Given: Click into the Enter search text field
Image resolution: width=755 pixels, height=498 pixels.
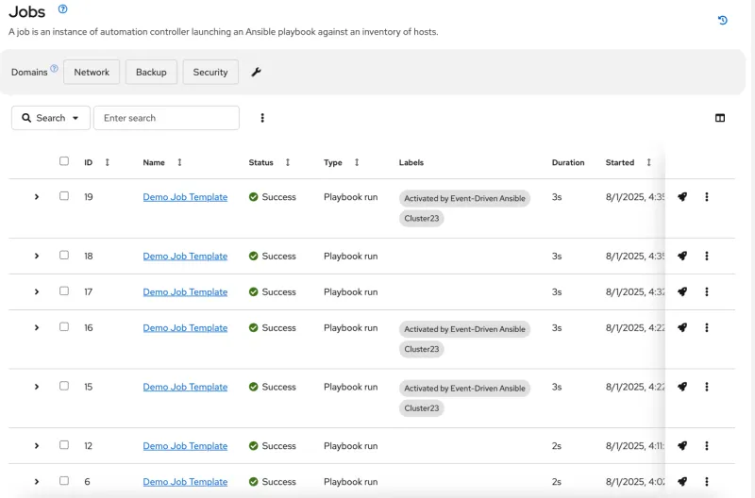Looking at the screenshot, I should (166, 118).
